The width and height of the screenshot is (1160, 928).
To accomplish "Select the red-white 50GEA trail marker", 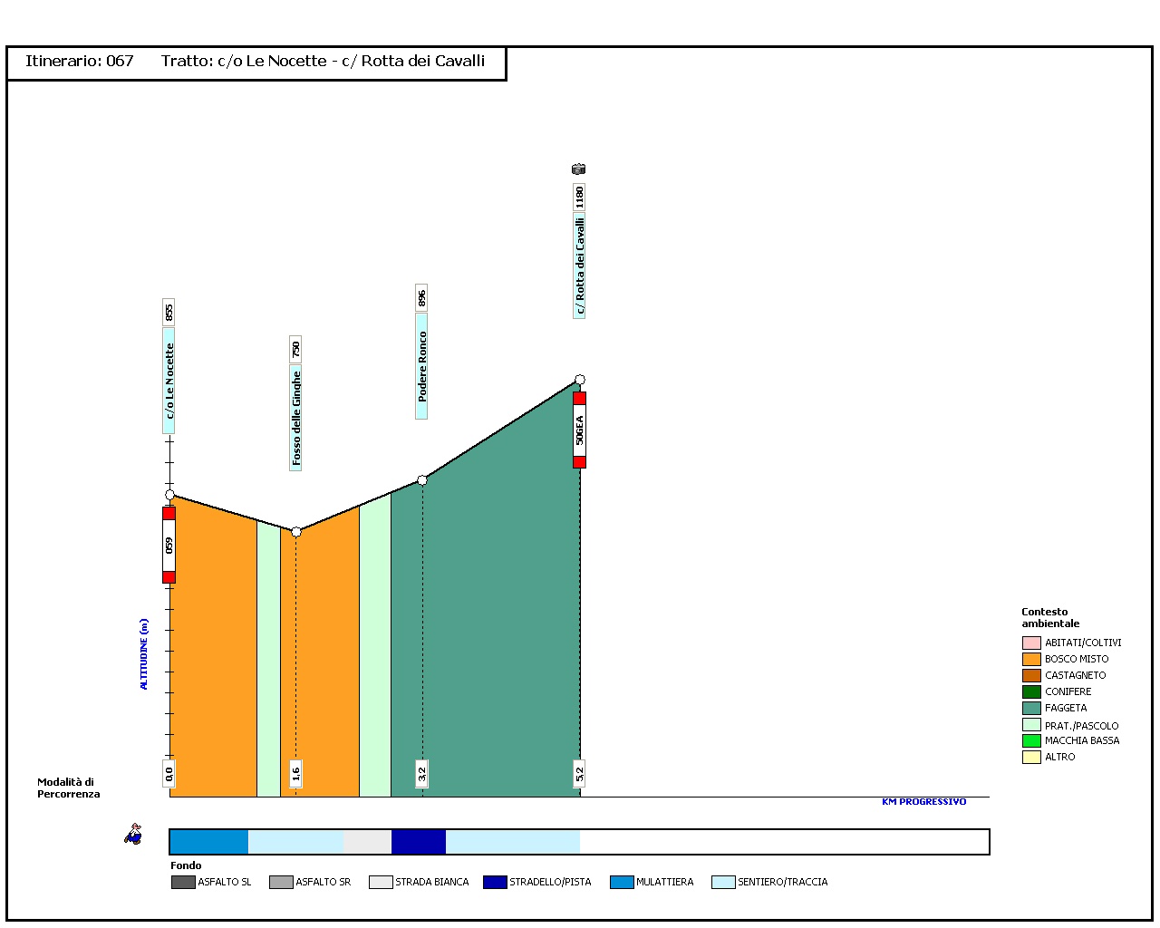I will tap(579, 430).
